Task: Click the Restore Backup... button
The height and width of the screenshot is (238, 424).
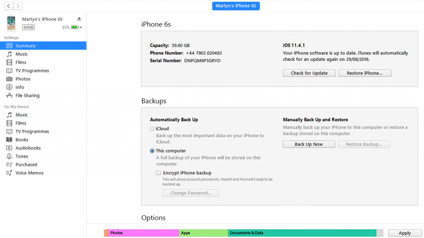Action: click(x=364, y=144)
